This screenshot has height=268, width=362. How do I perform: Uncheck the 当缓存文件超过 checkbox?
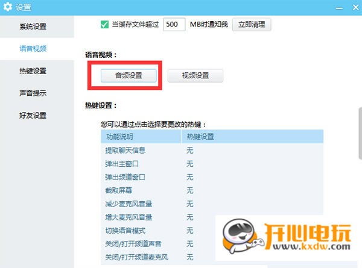104,25
